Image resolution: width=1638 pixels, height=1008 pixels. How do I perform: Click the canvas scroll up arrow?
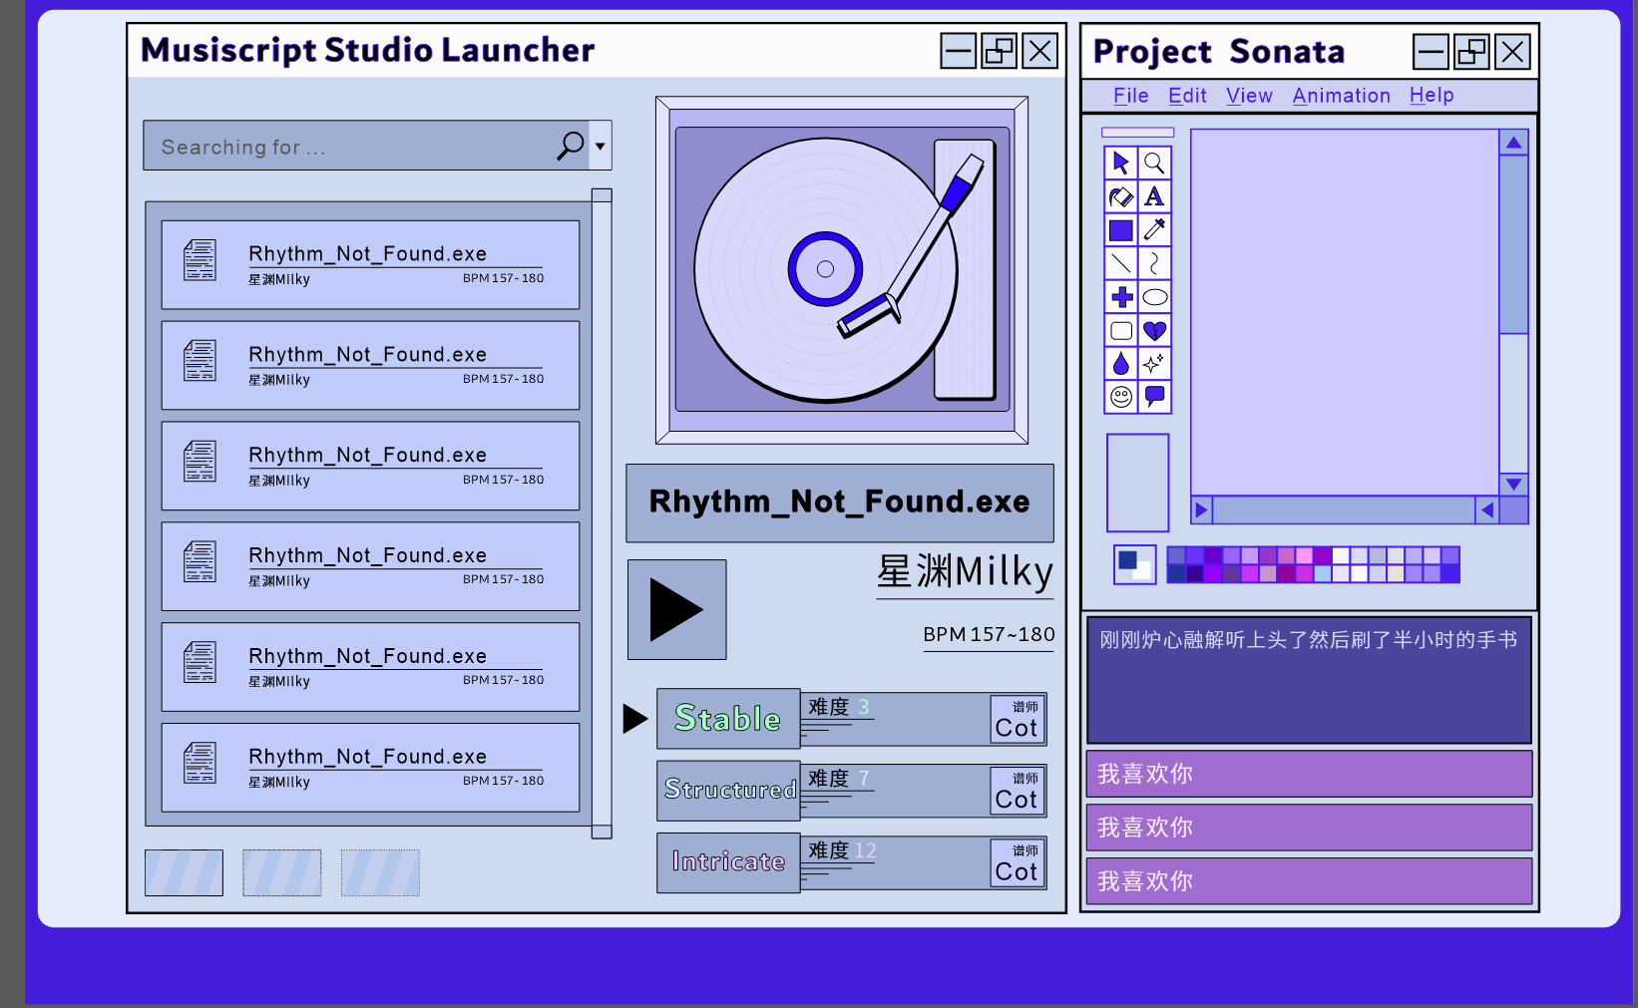pyautogui.click(x=1513, y=143)
